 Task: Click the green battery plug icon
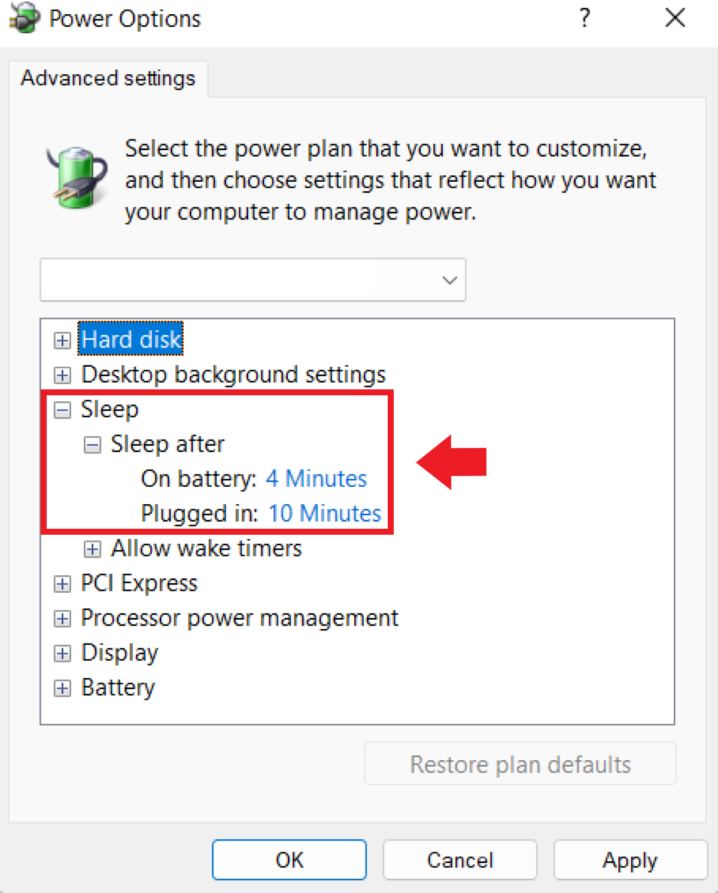click(x=77, y=176)
